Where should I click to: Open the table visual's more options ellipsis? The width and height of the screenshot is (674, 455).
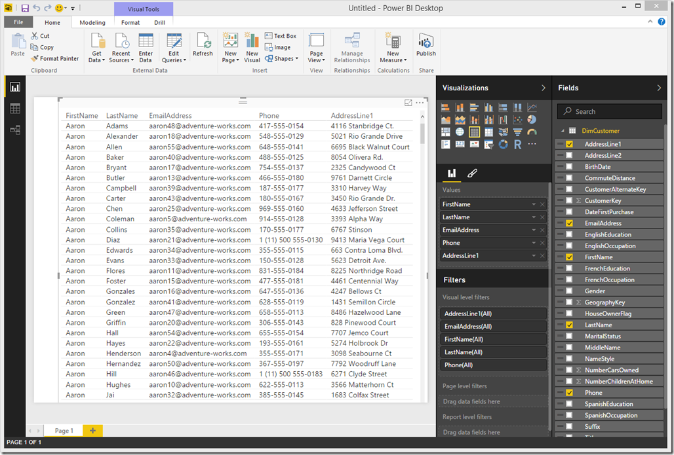(x=420, y=103)
